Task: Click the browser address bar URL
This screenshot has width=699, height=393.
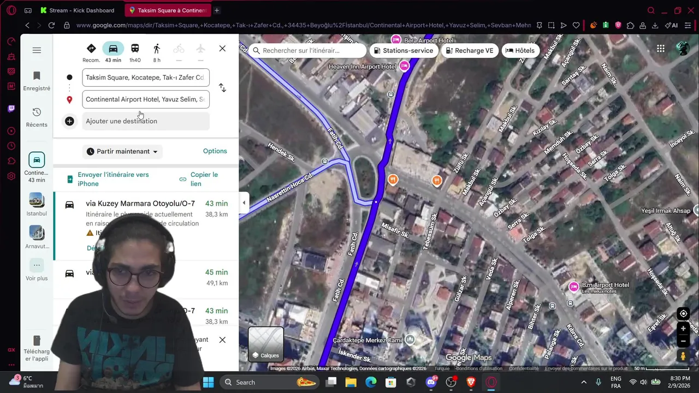Action: (x=303, y=25)
